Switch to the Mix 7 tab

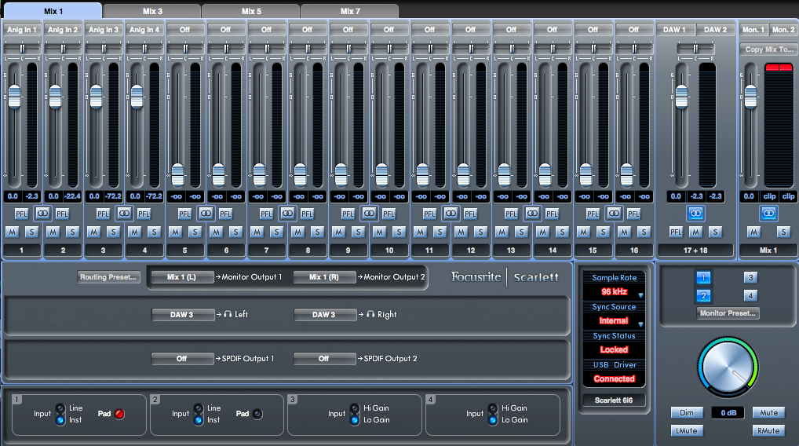[350, 11]
